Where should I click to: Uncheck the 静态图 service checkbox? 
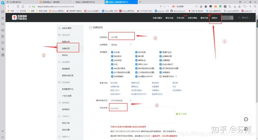(137, 56)
